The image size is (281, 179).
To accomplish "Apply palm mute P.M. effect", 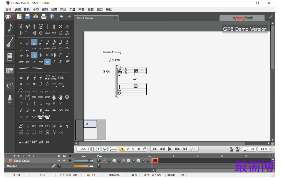I will click(x=60, y=78).
